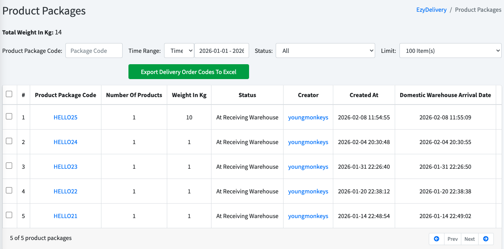The width and height of the screenshot is (504, 249).
Task: Open package HELLO22 details
Action: click(65, 191)
